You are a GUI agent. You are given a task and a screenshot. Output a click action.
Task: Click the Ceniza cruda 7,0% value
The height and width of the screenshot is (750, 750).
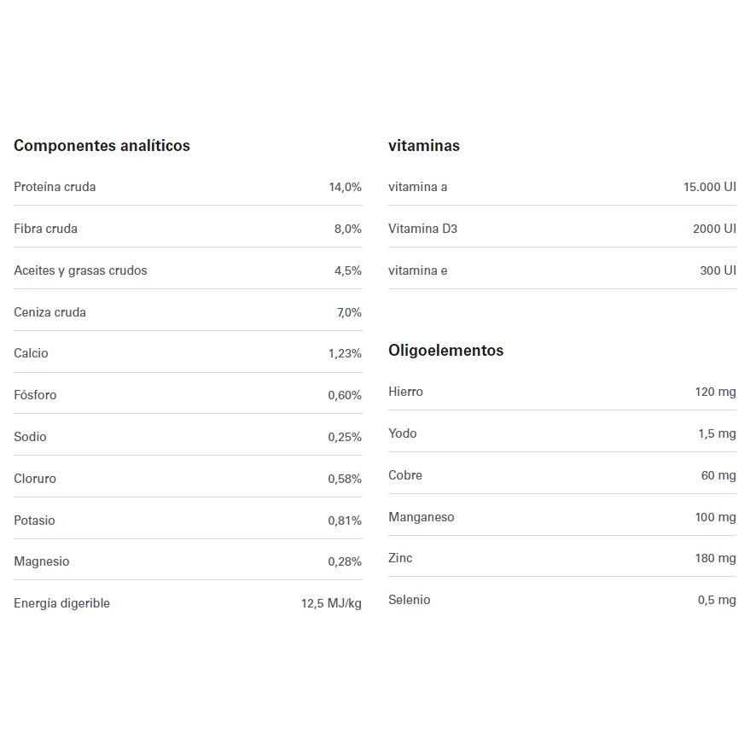(349, 312)
